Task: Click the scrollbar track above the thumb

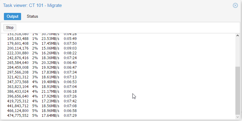Action: tap(238, 52)
